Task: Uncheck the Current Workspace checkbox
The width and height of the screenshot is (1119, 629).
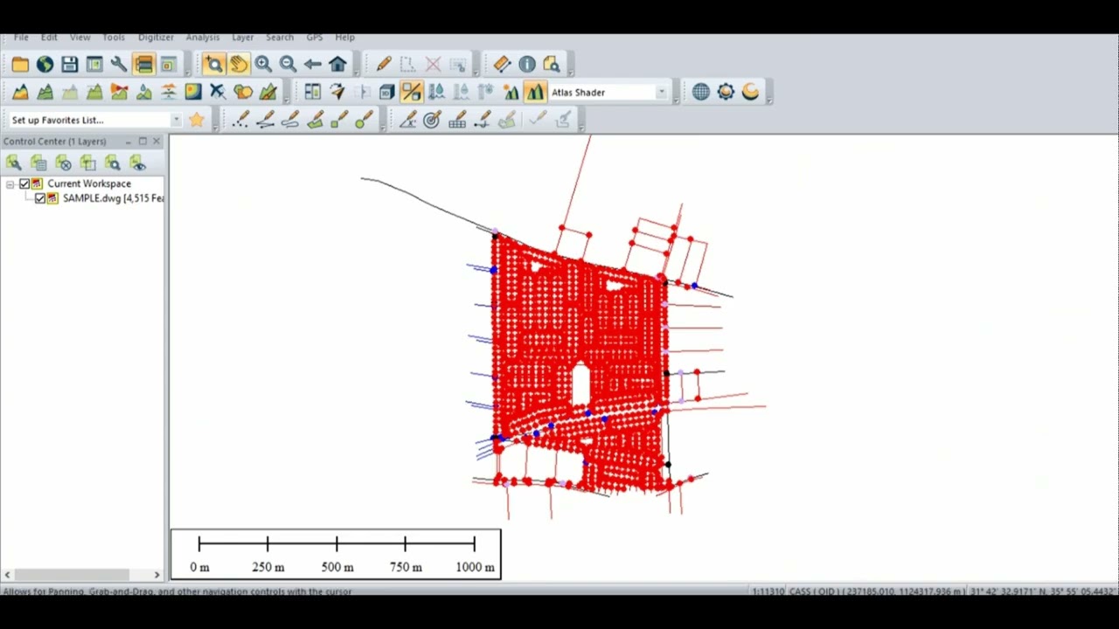Action: (24, 183)
